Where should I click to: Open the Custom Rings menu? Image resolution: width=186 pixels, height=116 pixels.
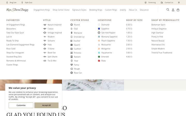[111, 10]
